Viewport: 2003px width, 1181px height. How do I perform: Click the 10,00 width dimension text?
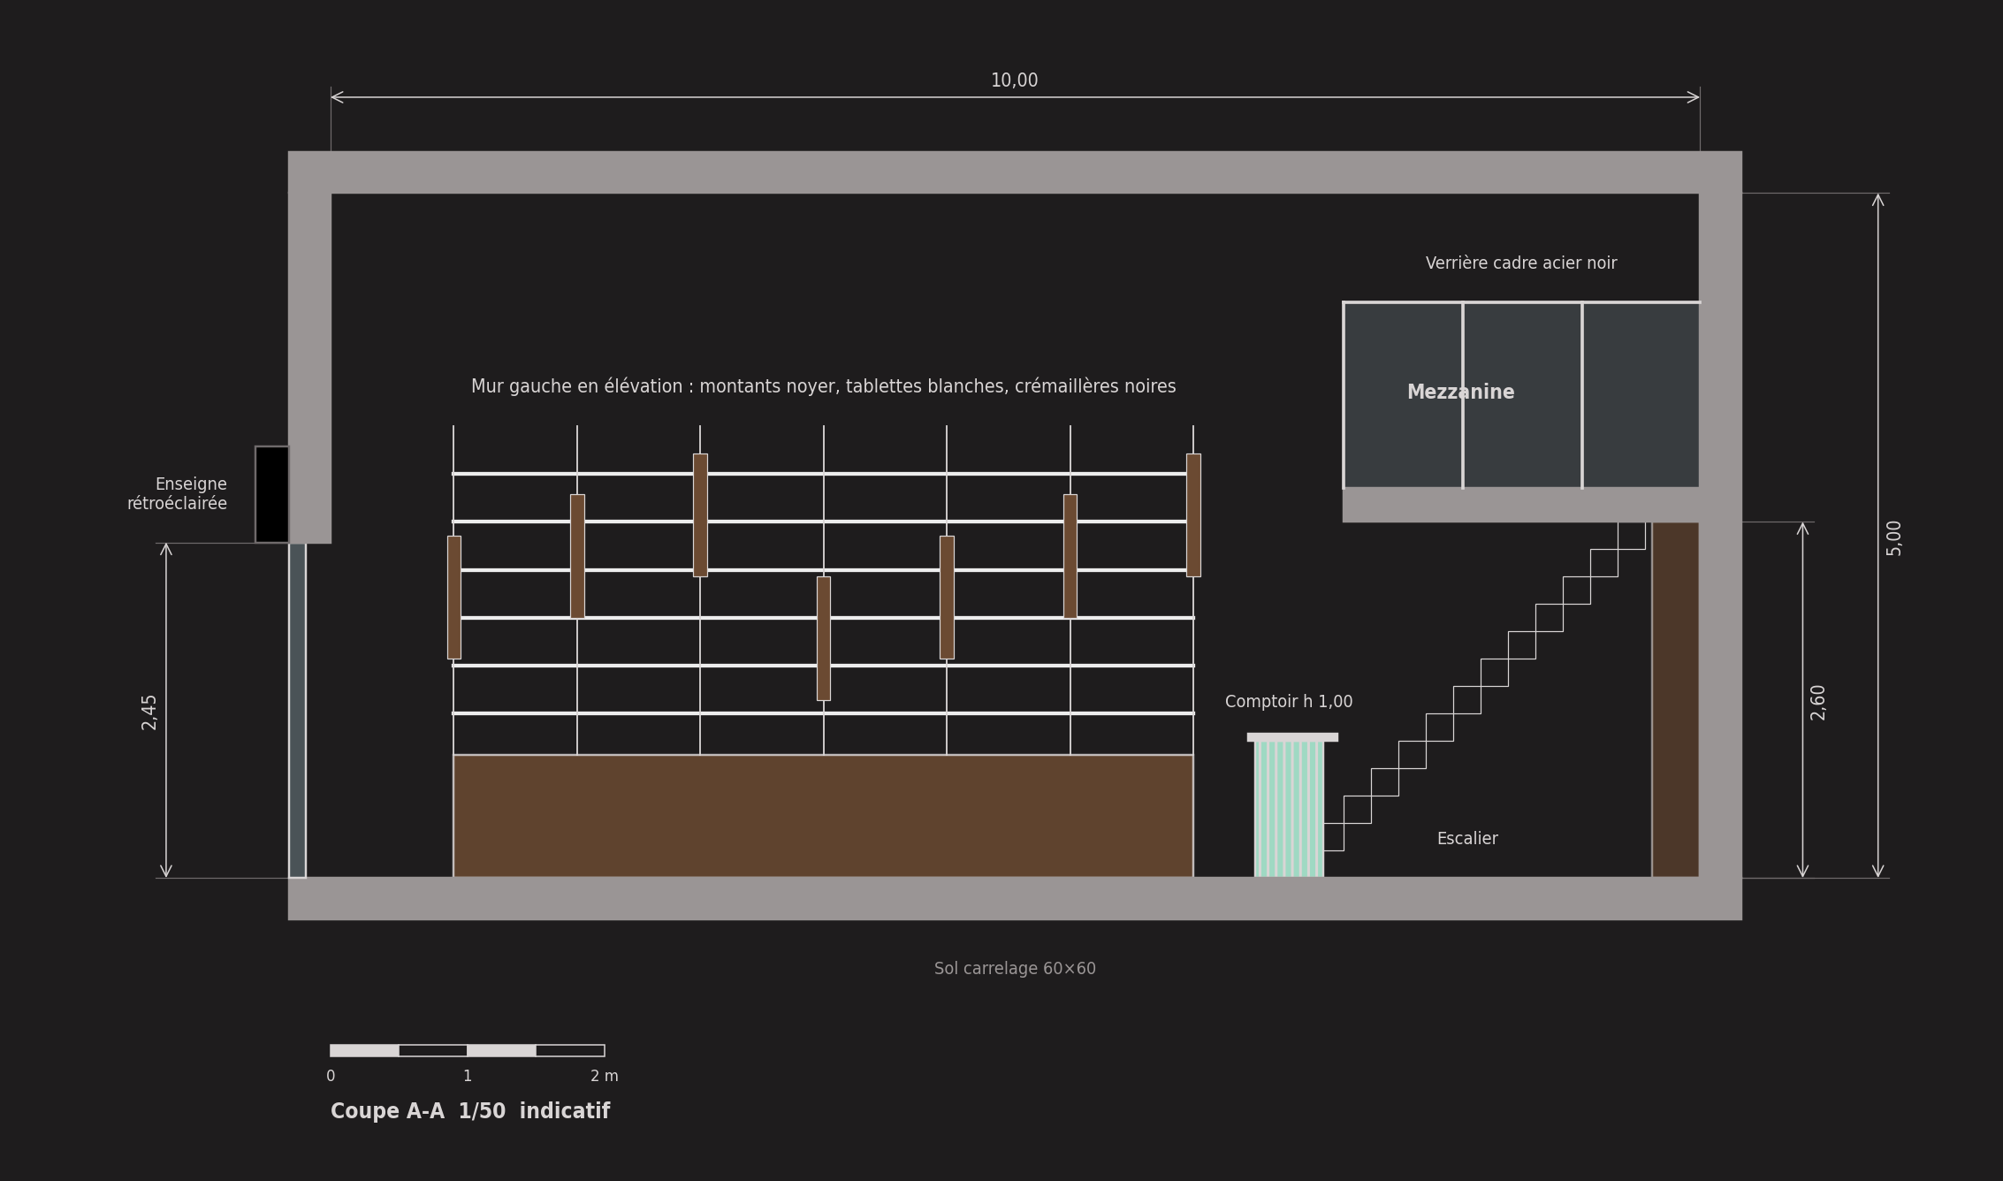[1014, 80]
